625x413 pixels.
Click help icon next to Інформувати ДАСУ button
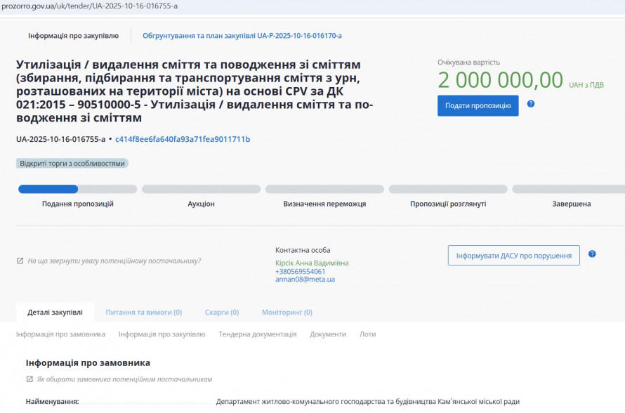click(x=592, y=254)
